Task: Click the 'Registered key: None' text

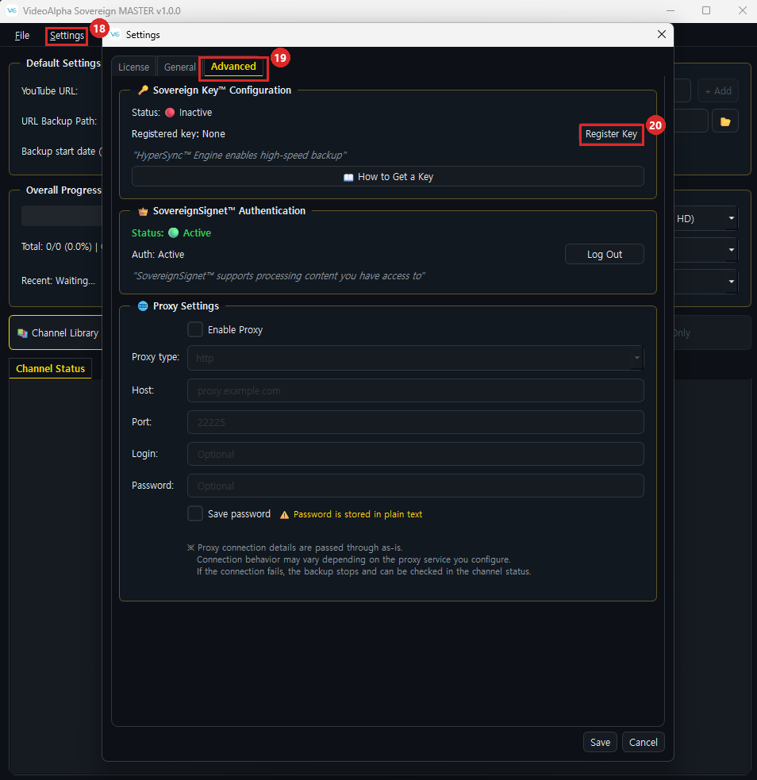Action: (x=178, y=134)
